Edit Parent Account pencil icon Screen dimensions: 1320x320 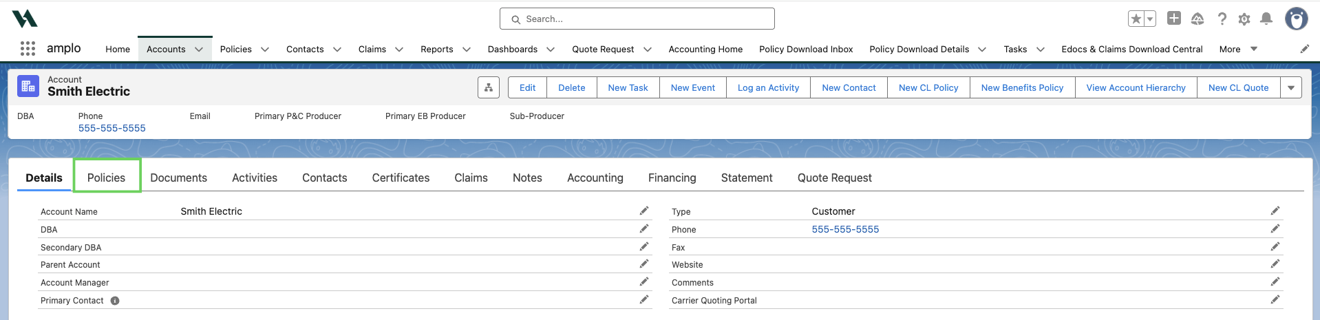click(x=644, y=264)
